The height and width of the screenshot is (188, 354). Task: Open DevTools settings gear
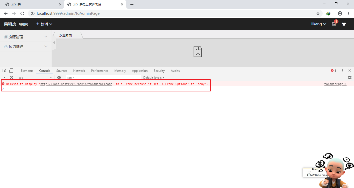pyautogui.click(x=350, y=77)
